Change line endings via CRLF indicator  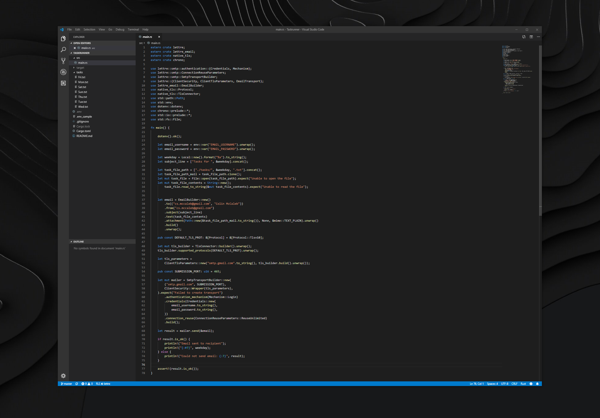click(515, 384)
